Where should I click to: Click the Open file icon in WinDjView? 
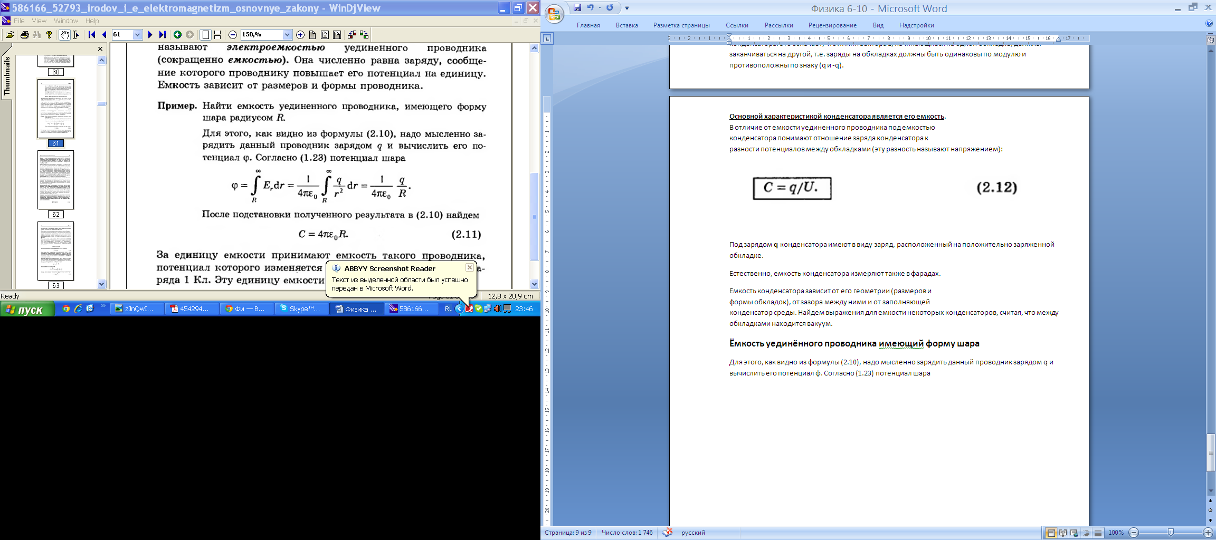point(9,35)
